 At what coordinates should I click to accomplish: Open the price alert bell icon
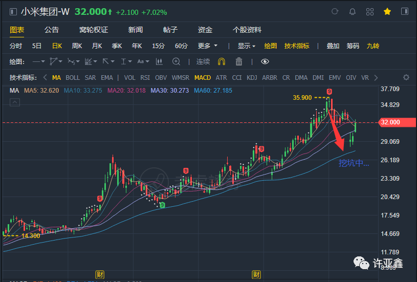[353, 11]
